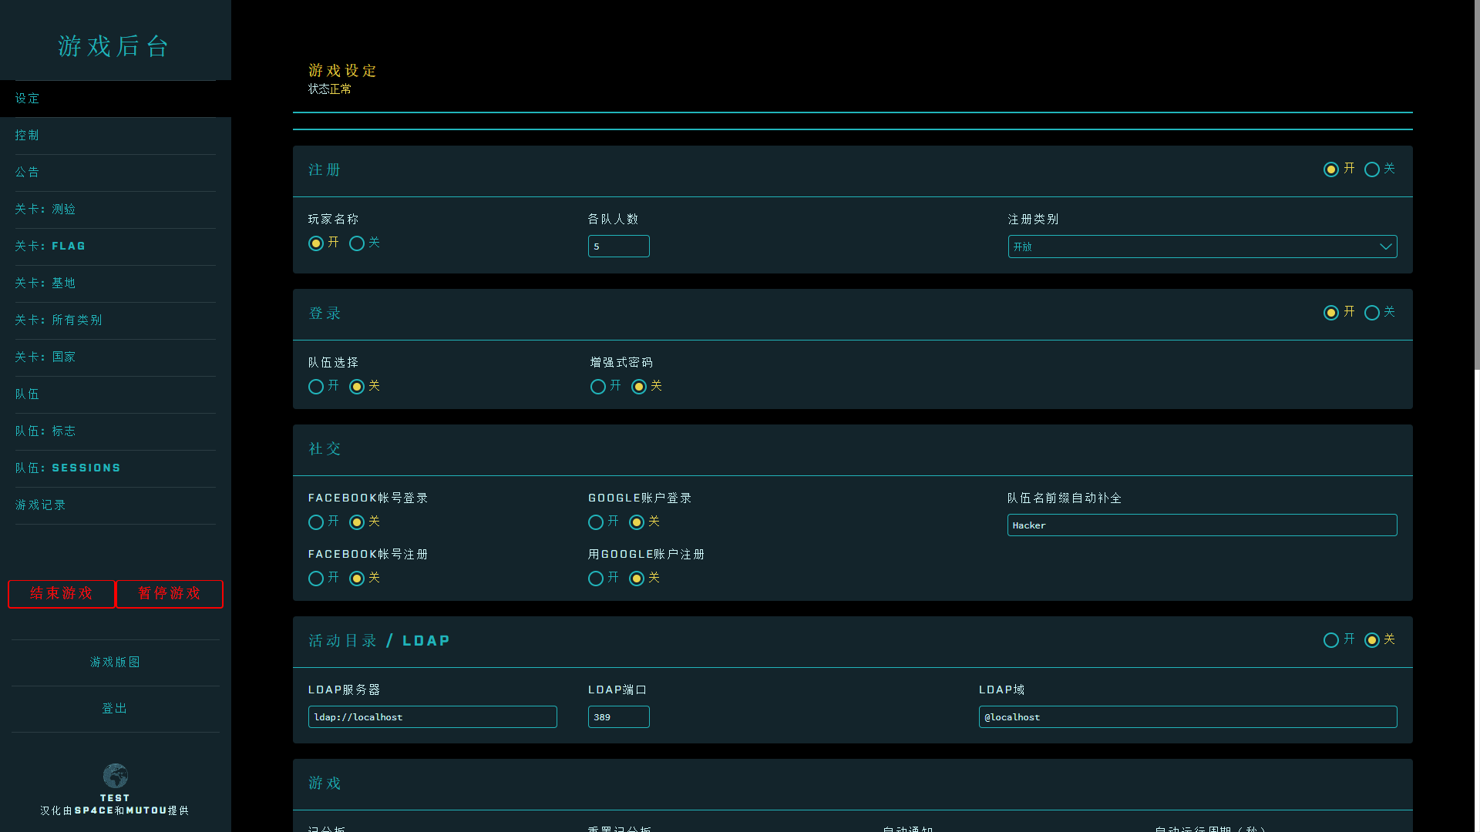1480x832 pixels.
Task: Click the 各队人数 input showing 5
Action: pos(618,246)
